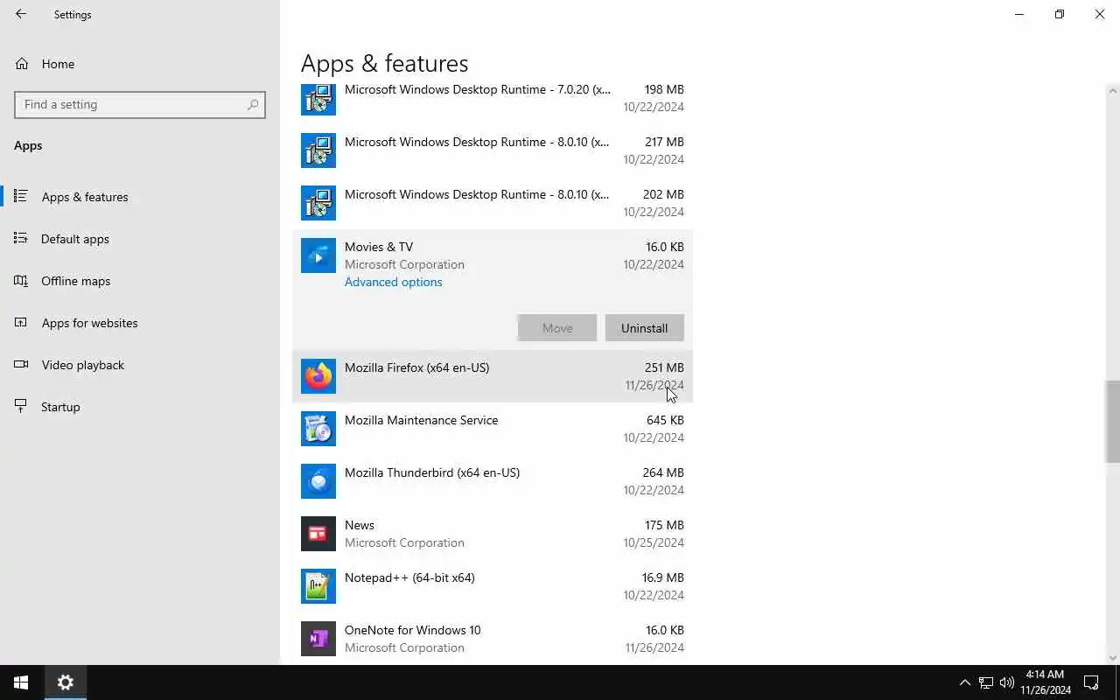Click the Home icon in the sidebar

tap(22, 64)
